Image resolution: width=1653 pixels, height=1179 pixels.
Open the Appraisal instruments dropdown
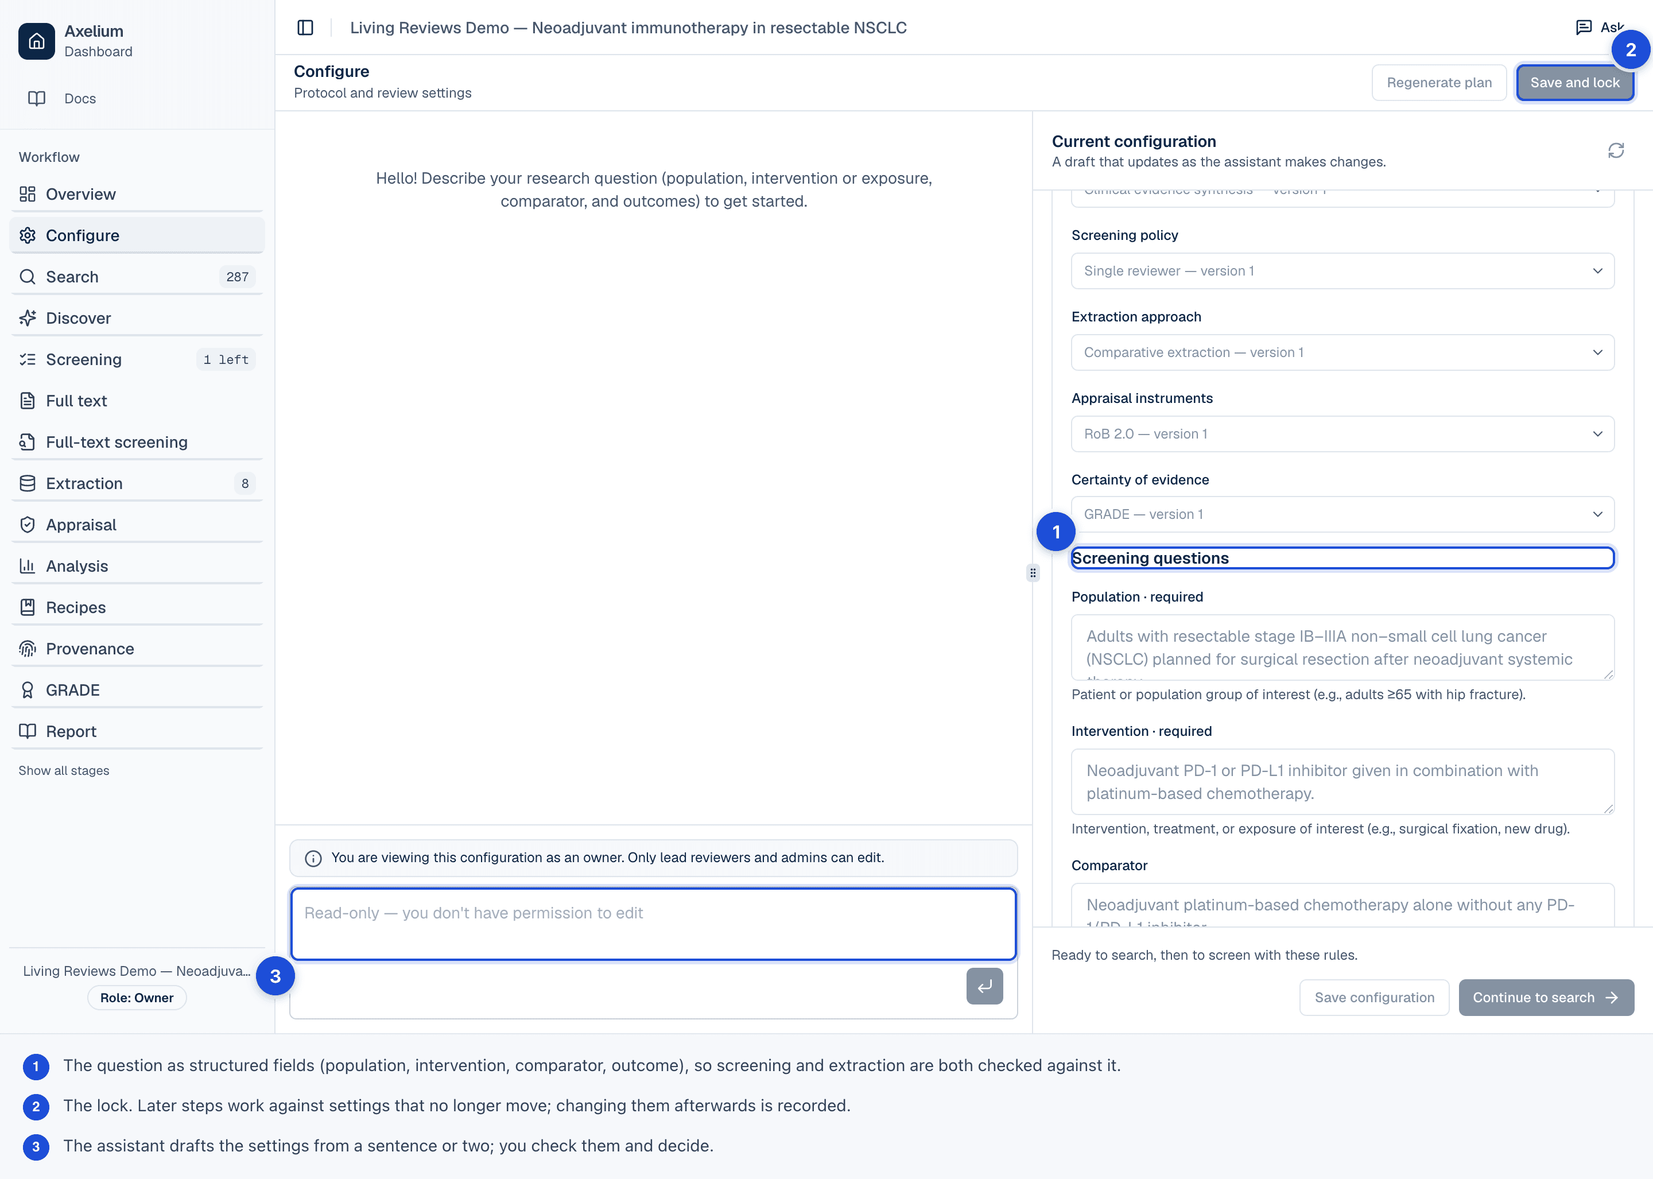click(1342, 433)
